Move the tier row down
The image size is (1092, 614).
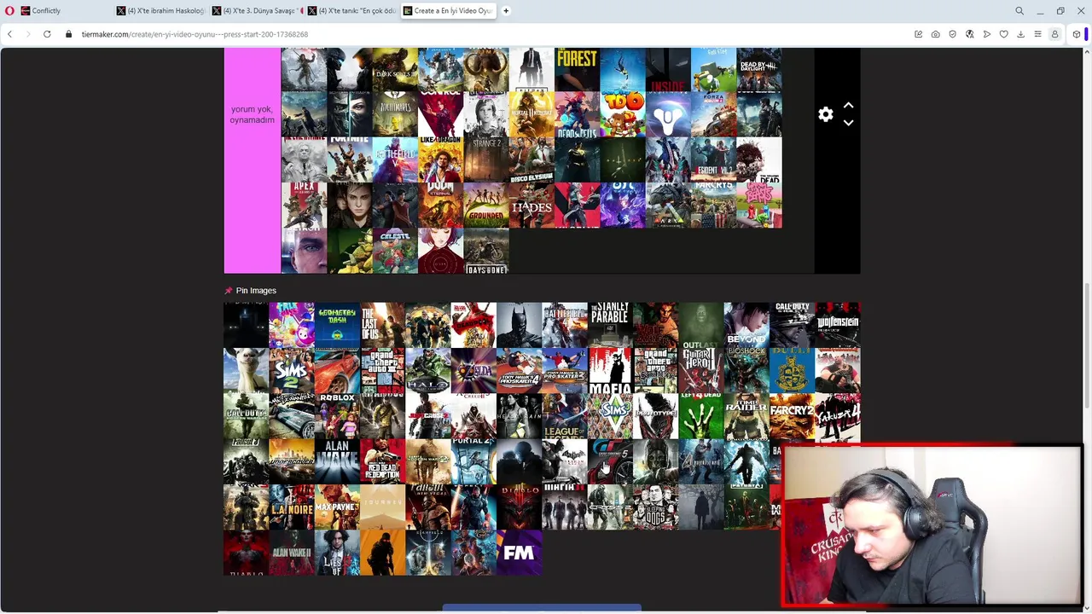848,123
